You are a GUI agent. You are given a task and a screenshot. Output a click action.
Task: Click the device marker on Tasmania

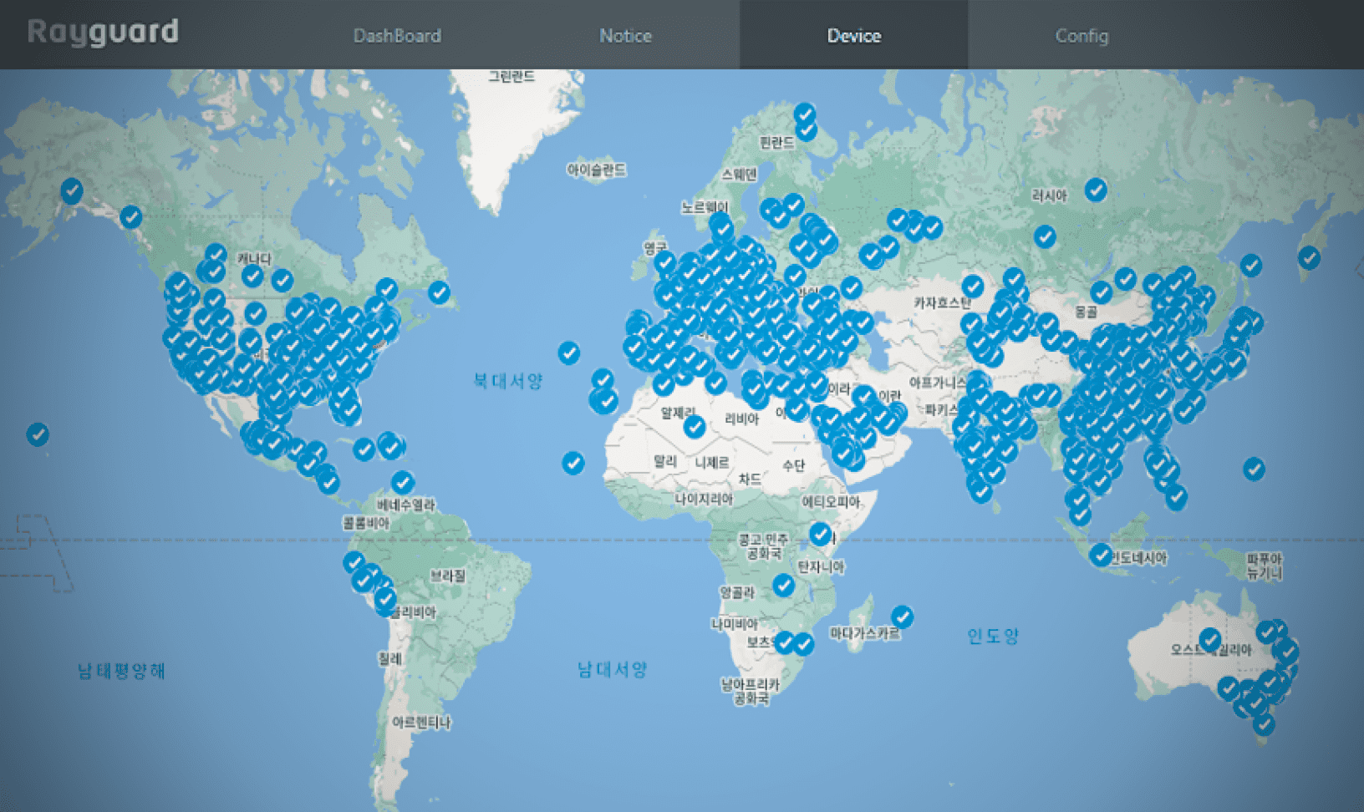click(1264, 723)
